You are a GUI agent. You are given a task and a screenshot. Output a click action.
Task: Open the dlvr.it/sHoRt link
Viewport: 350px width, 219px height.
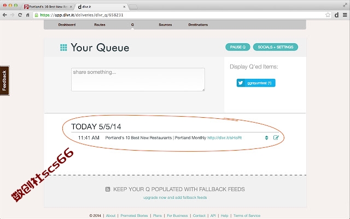tap(225, 137)
